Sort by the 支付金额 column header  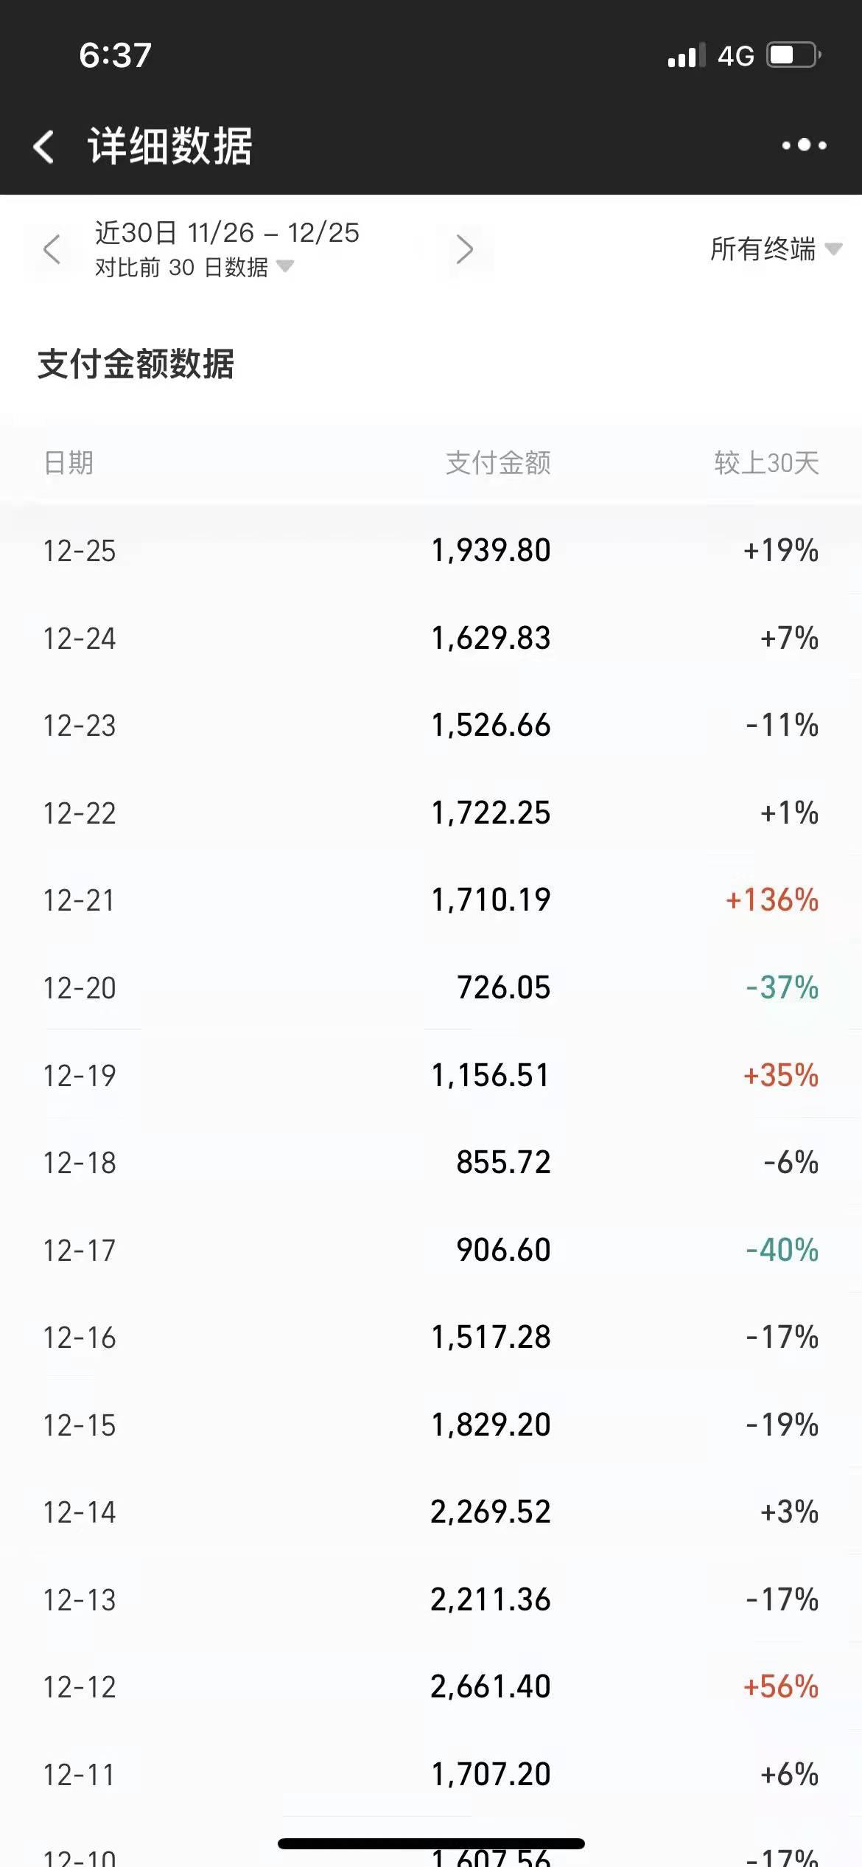point(498,463)
